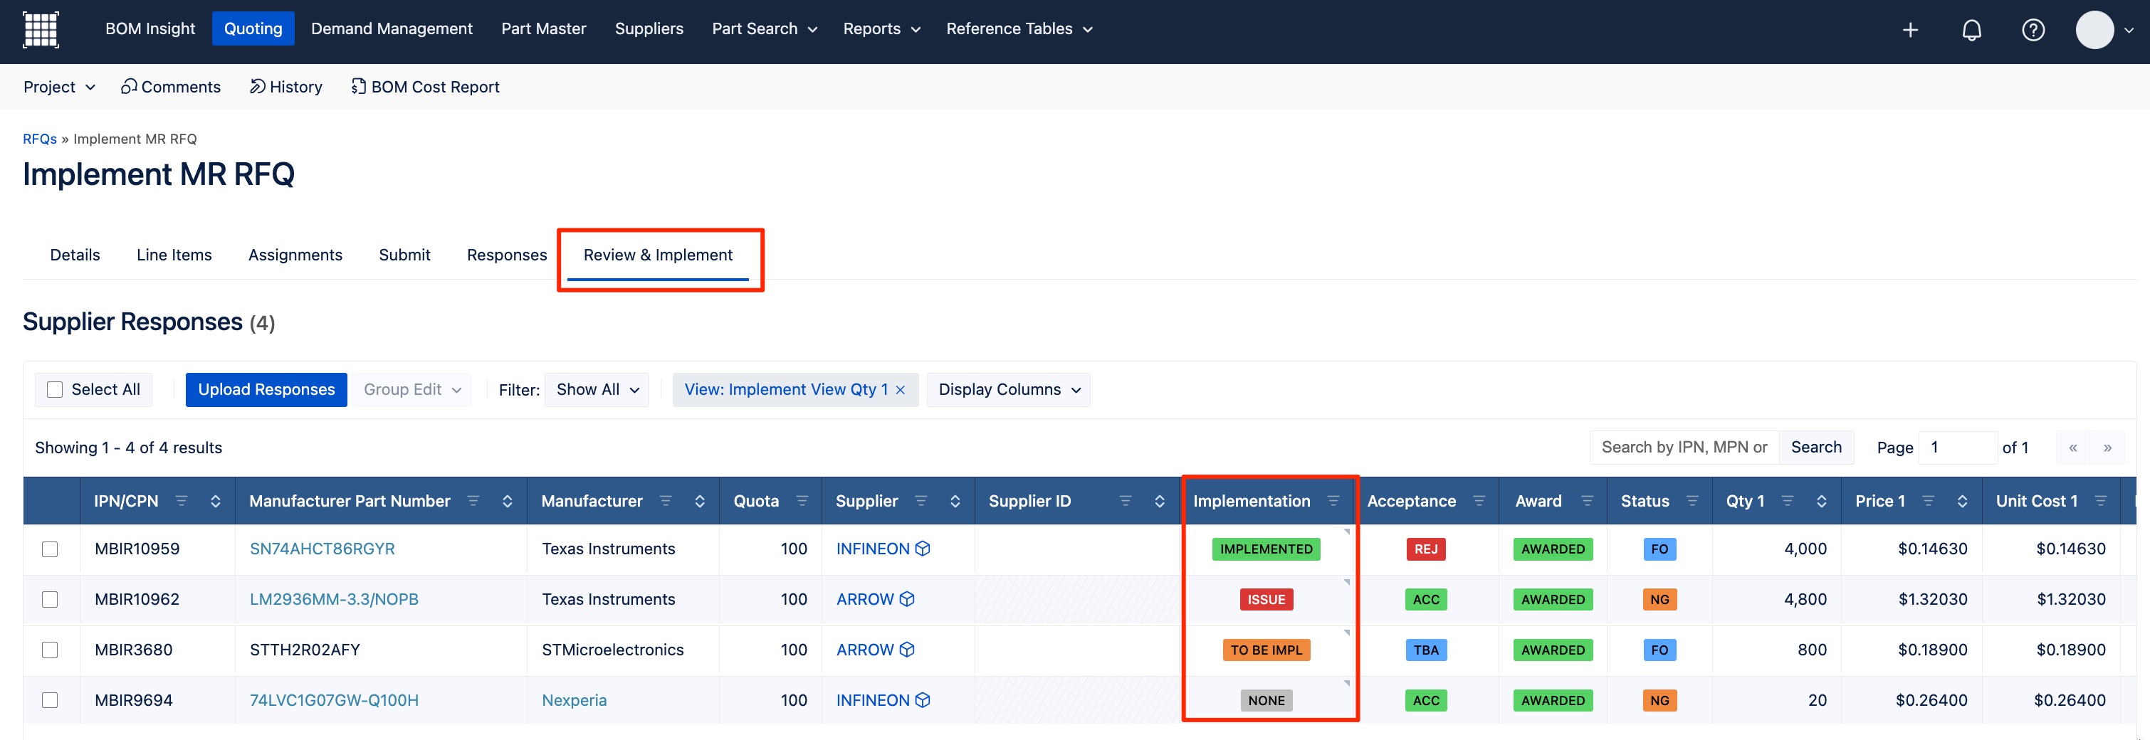Sort the Supplier column

coord(955,500)
